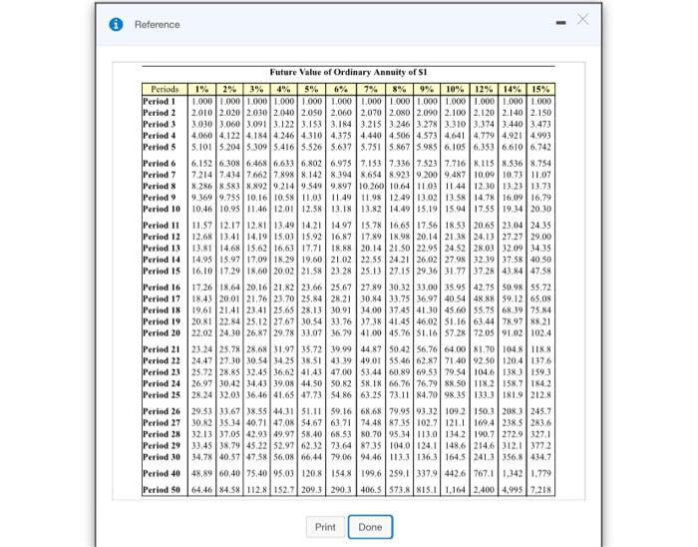
Task: Click the table title Future Value of Ordinary Annuity
Action: coord(348,72)
